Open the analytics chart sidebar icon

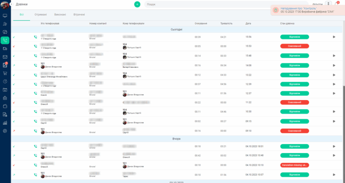[x=5, y=123]
